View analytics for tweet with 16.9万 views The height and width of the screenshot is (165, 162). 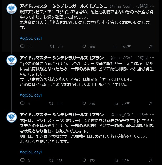pos(115,46)
